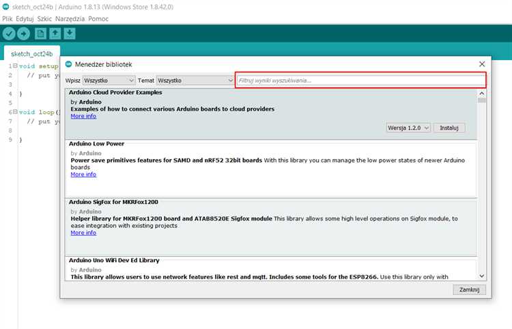The image size is (512, 329).
Task: Click the Power save primitives description text
Action: pyautogui.click(x=166, y=160)
